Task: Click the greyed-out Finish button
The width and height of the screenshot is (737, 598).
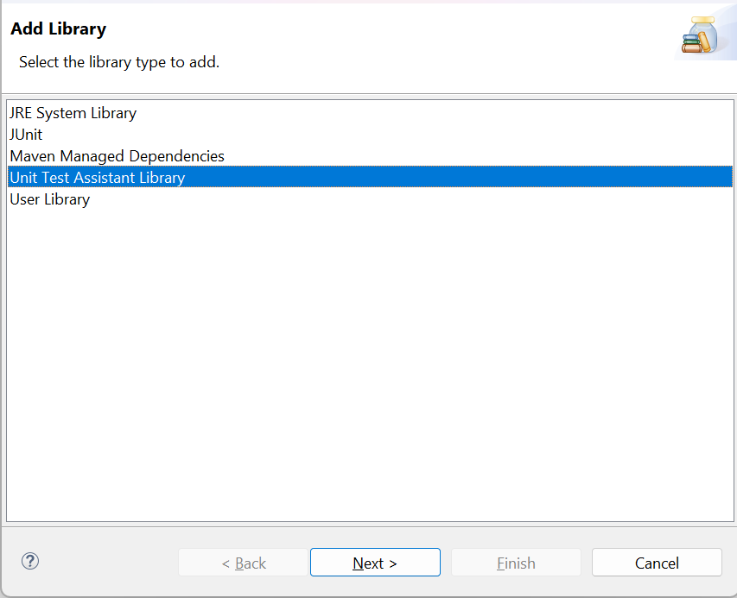Action: coord(516,563)
